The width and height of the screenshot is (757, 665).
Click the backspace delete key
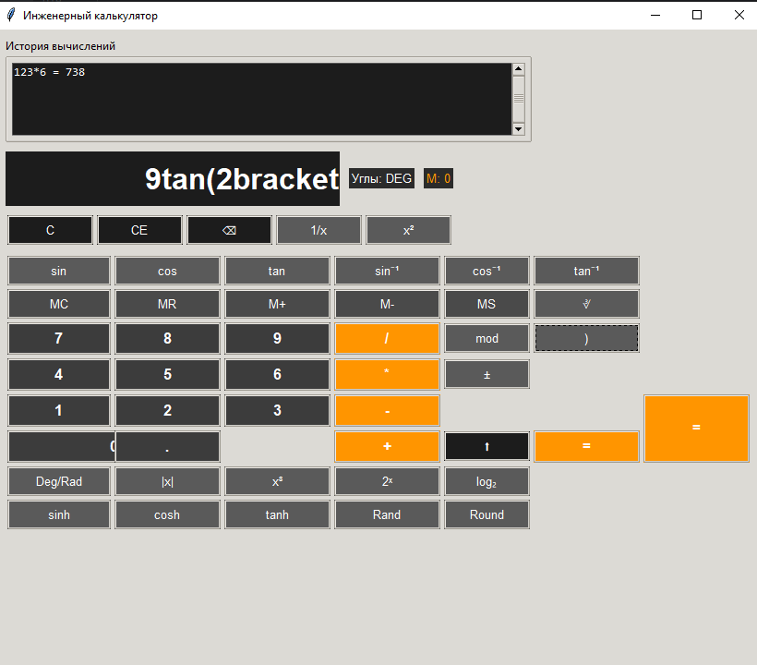(x=229, y=230)
